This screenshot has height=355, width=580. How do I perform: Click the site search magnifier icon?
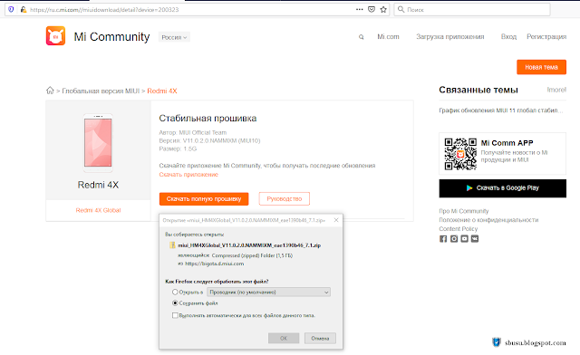tap(361, 37)
